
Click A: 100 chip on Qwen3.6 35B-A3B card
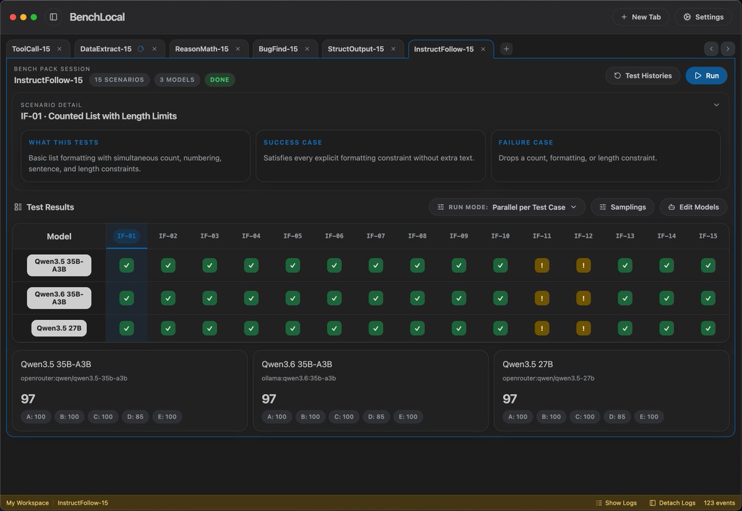(277, 417)
